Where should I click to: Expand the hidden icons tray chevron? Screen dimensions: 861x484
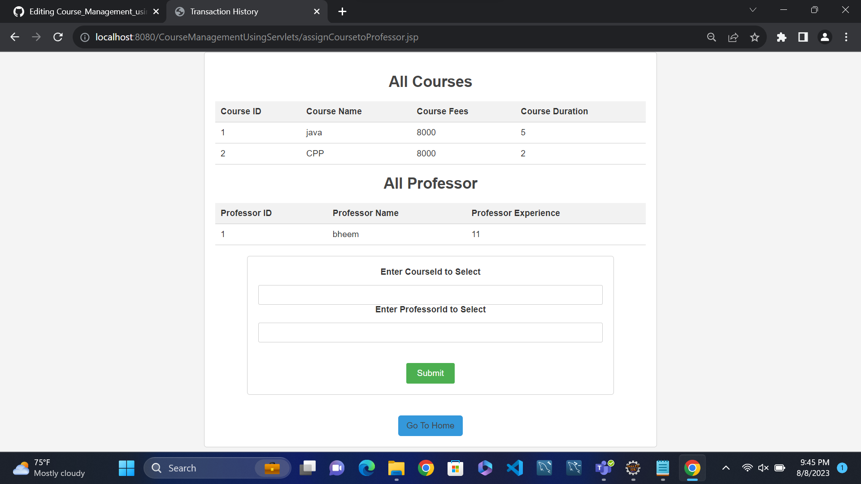726,467
